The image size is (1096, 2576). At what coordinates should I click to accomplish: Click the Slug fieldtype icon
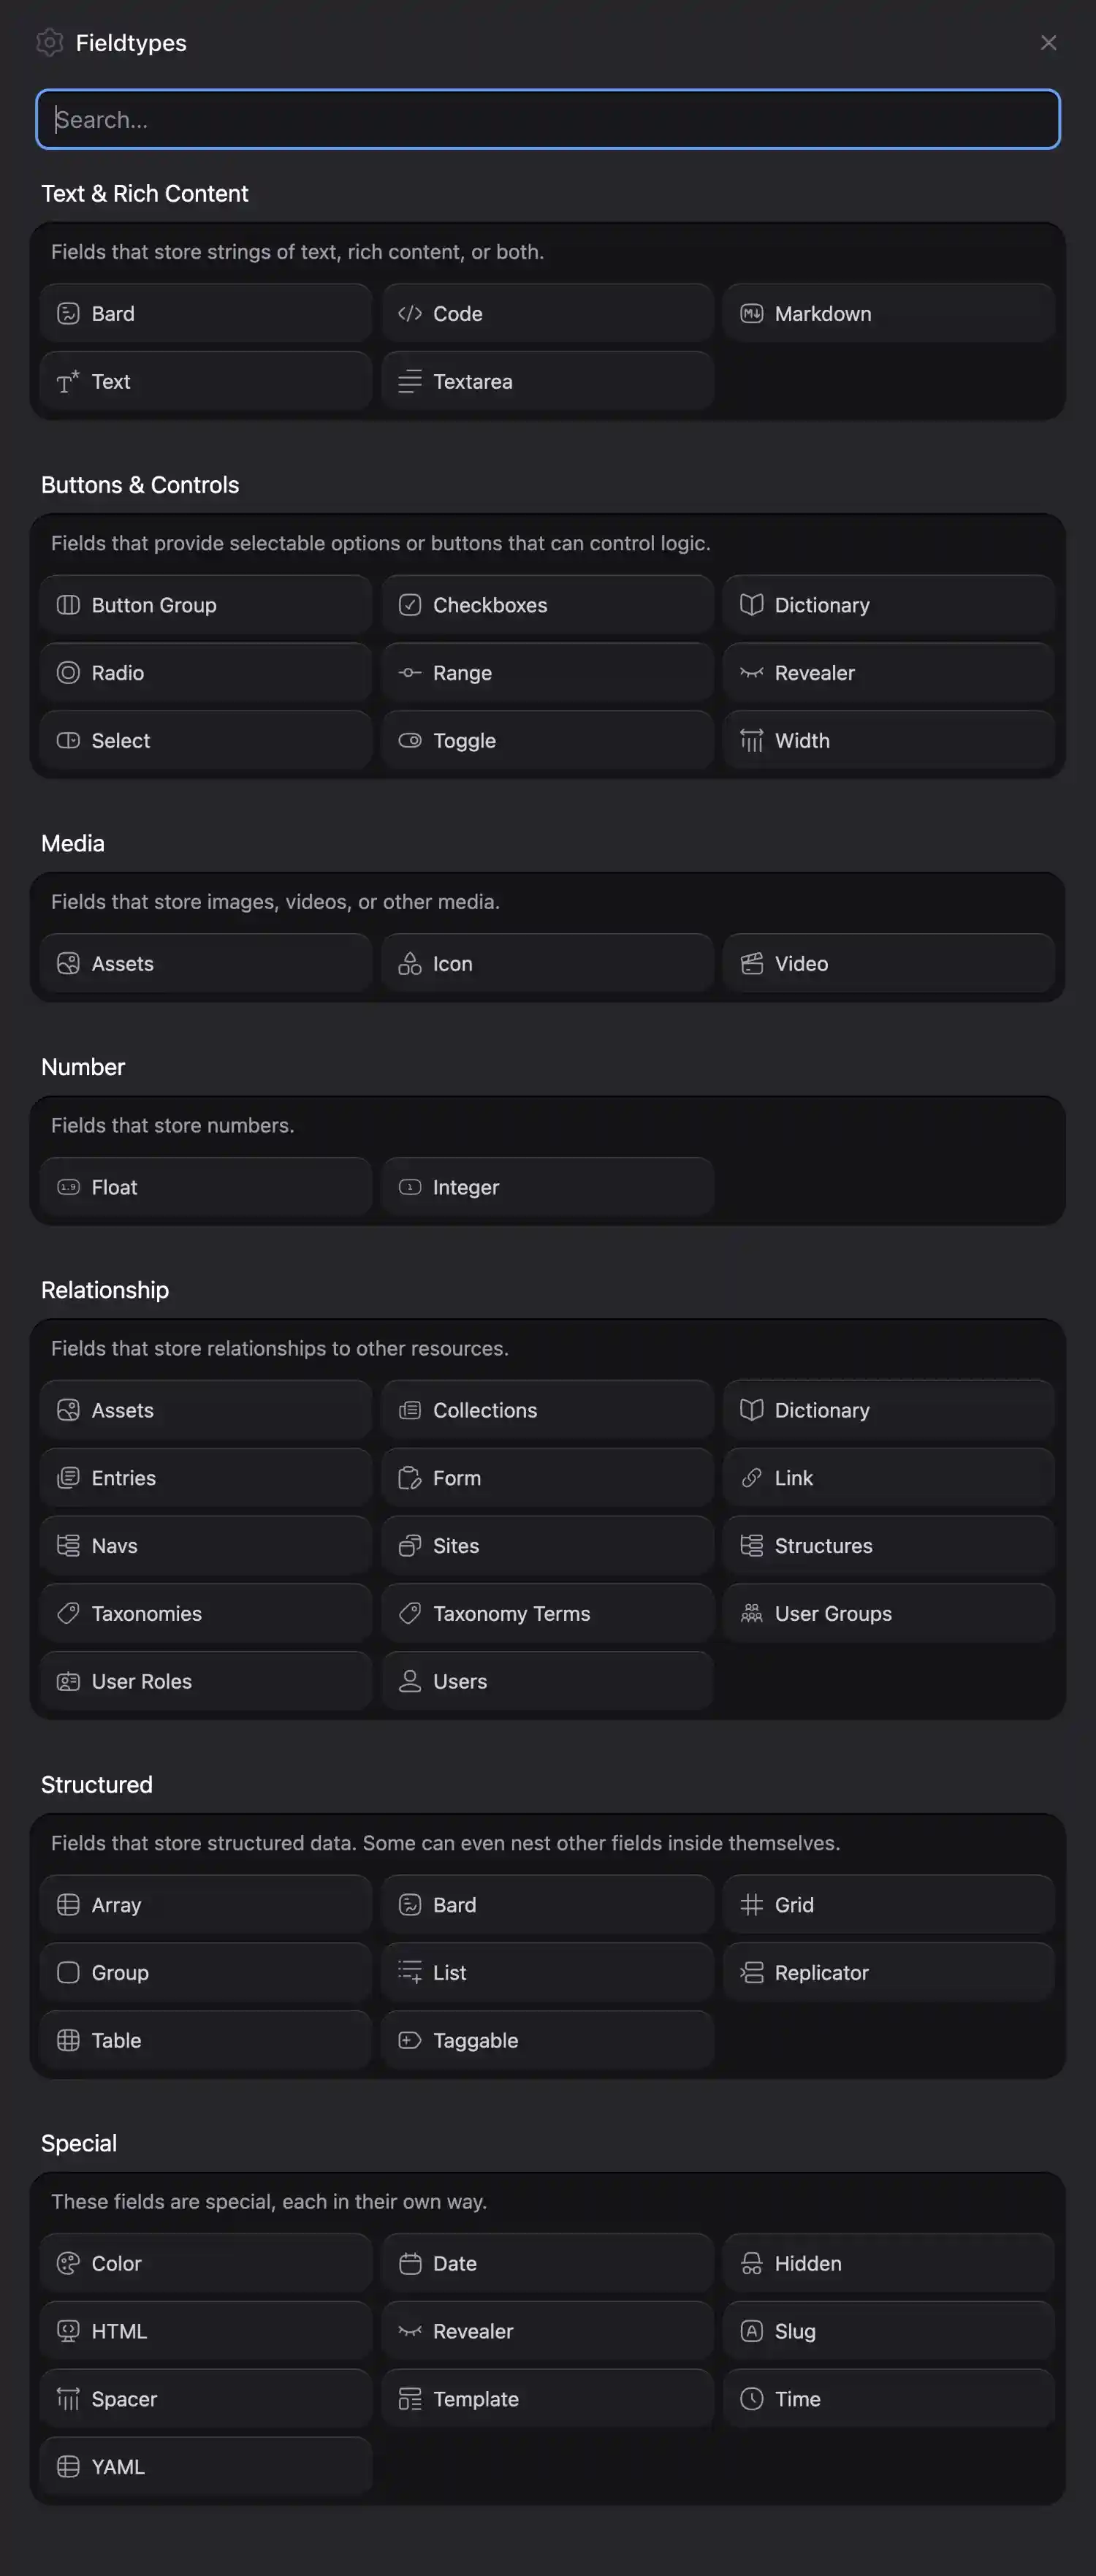coord(752,2332)
